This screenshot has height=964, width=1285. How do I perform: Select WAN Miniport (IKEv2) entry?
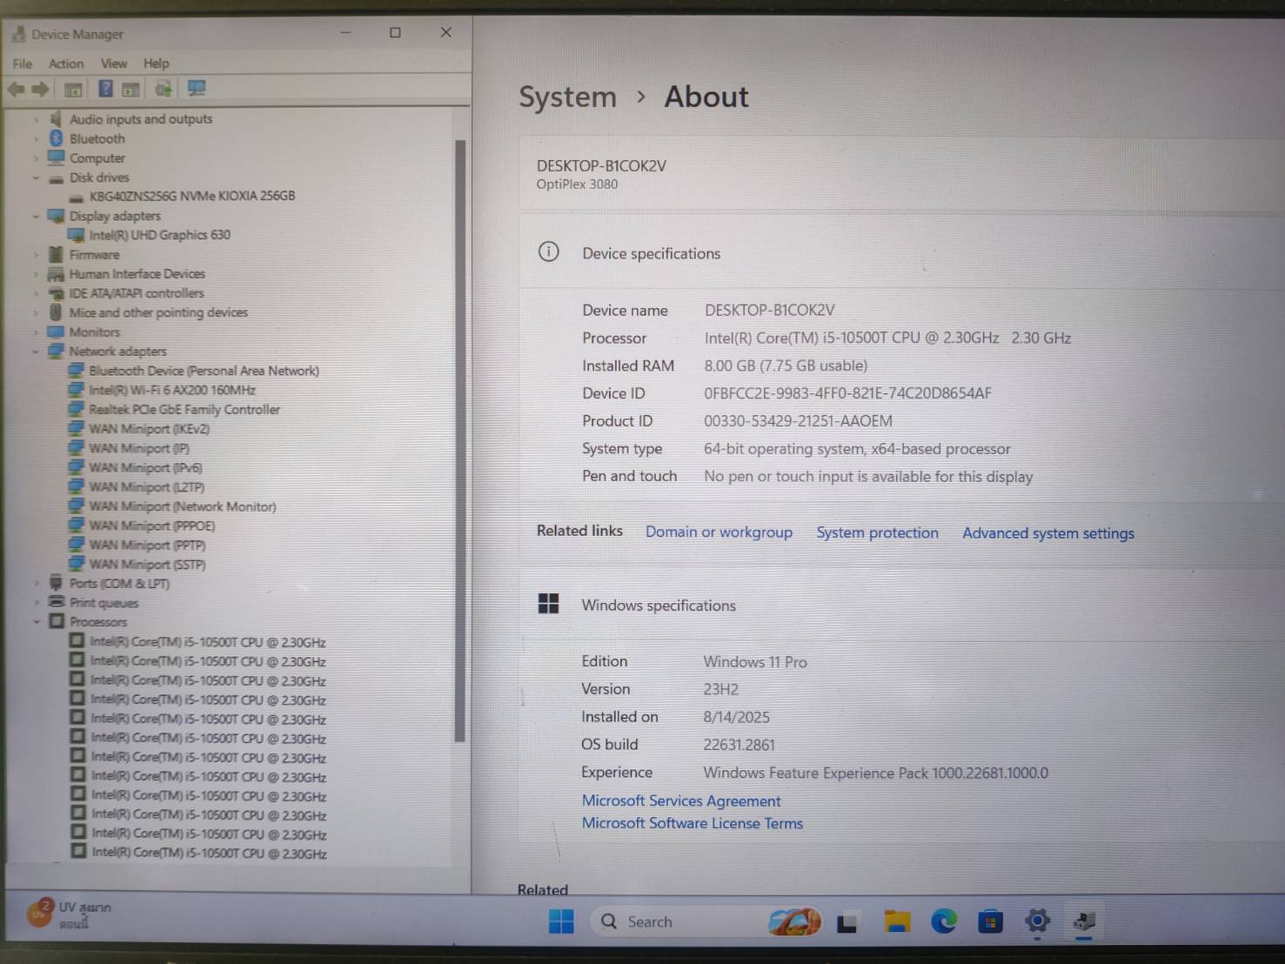pyautogui.click(x=149, y=429)
